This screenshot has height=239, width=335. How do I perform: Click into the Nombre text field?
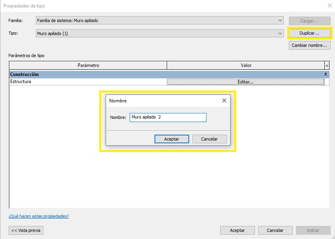[167, 117]
